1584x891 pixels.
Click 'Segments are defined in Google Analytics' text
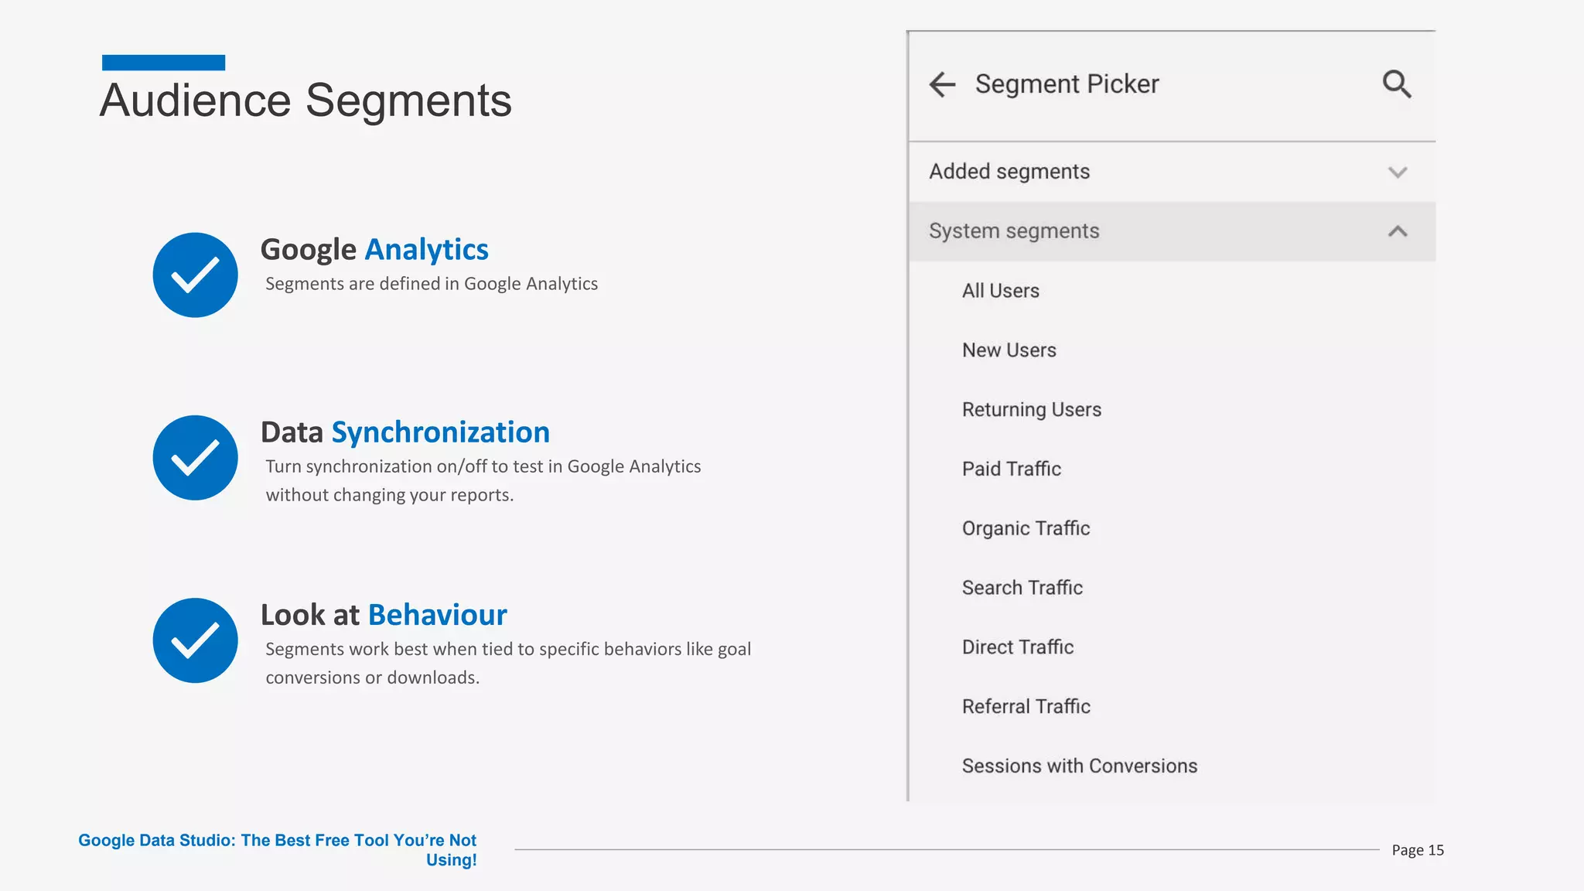[x=432, y=284]
